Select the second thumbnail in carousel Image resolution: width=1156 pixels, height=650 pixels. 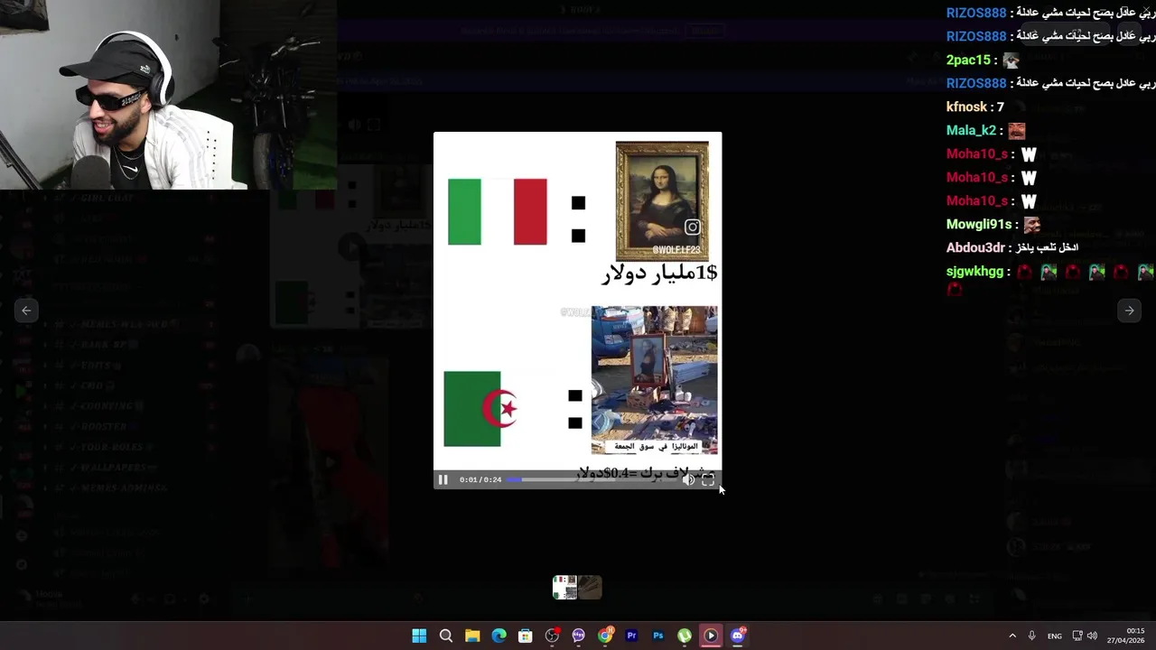(x=590, y=587)
